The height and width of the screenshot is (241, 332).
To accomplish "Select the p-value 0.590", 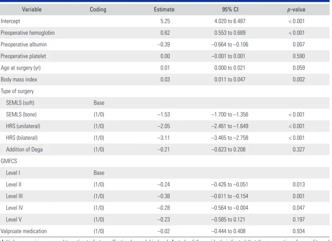I will 299,56.
